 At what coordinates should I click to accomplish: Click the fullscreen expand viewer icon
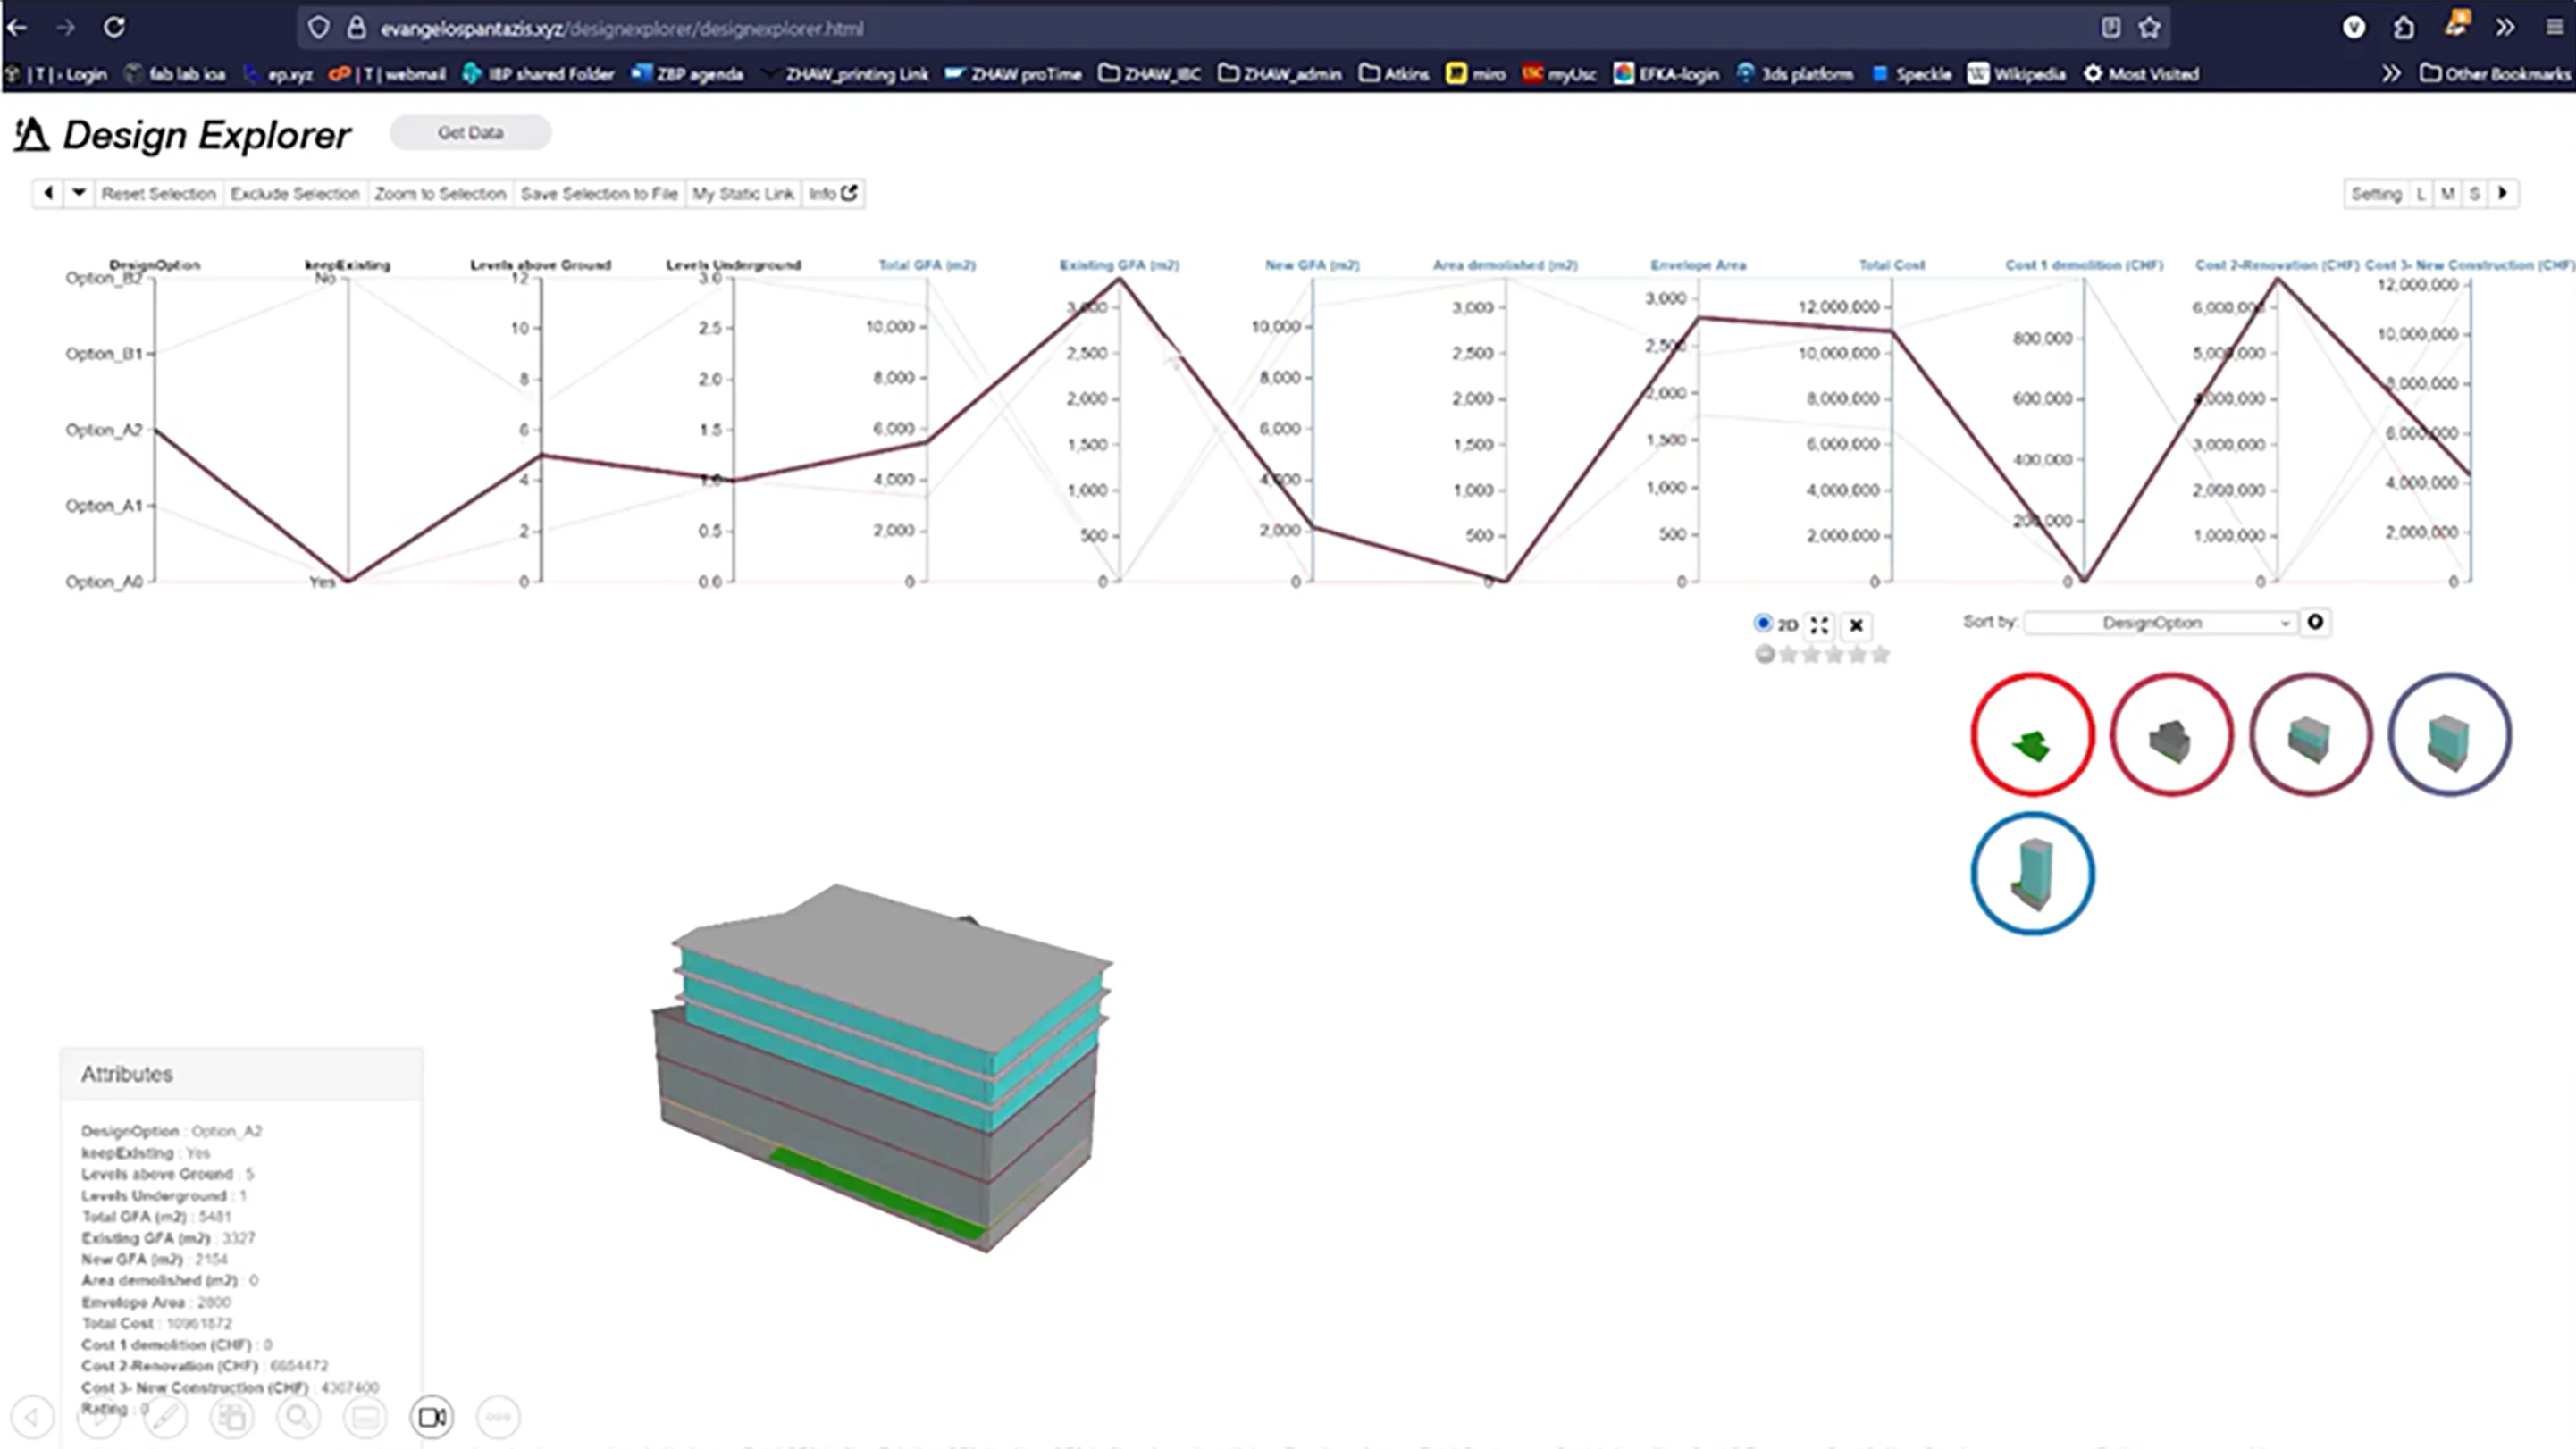coord(1819,625)
